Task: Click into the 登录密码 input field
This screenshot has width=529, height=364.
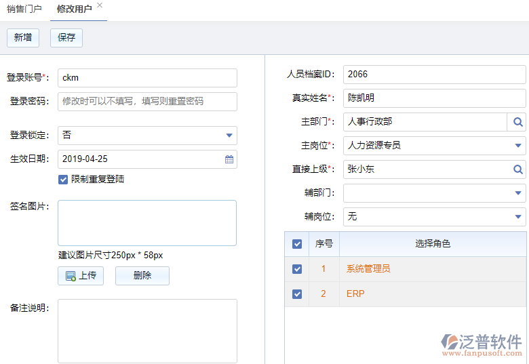Action: click(147, 102)
